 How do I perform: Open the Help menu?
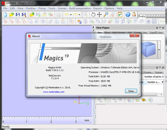pos(120,8)
